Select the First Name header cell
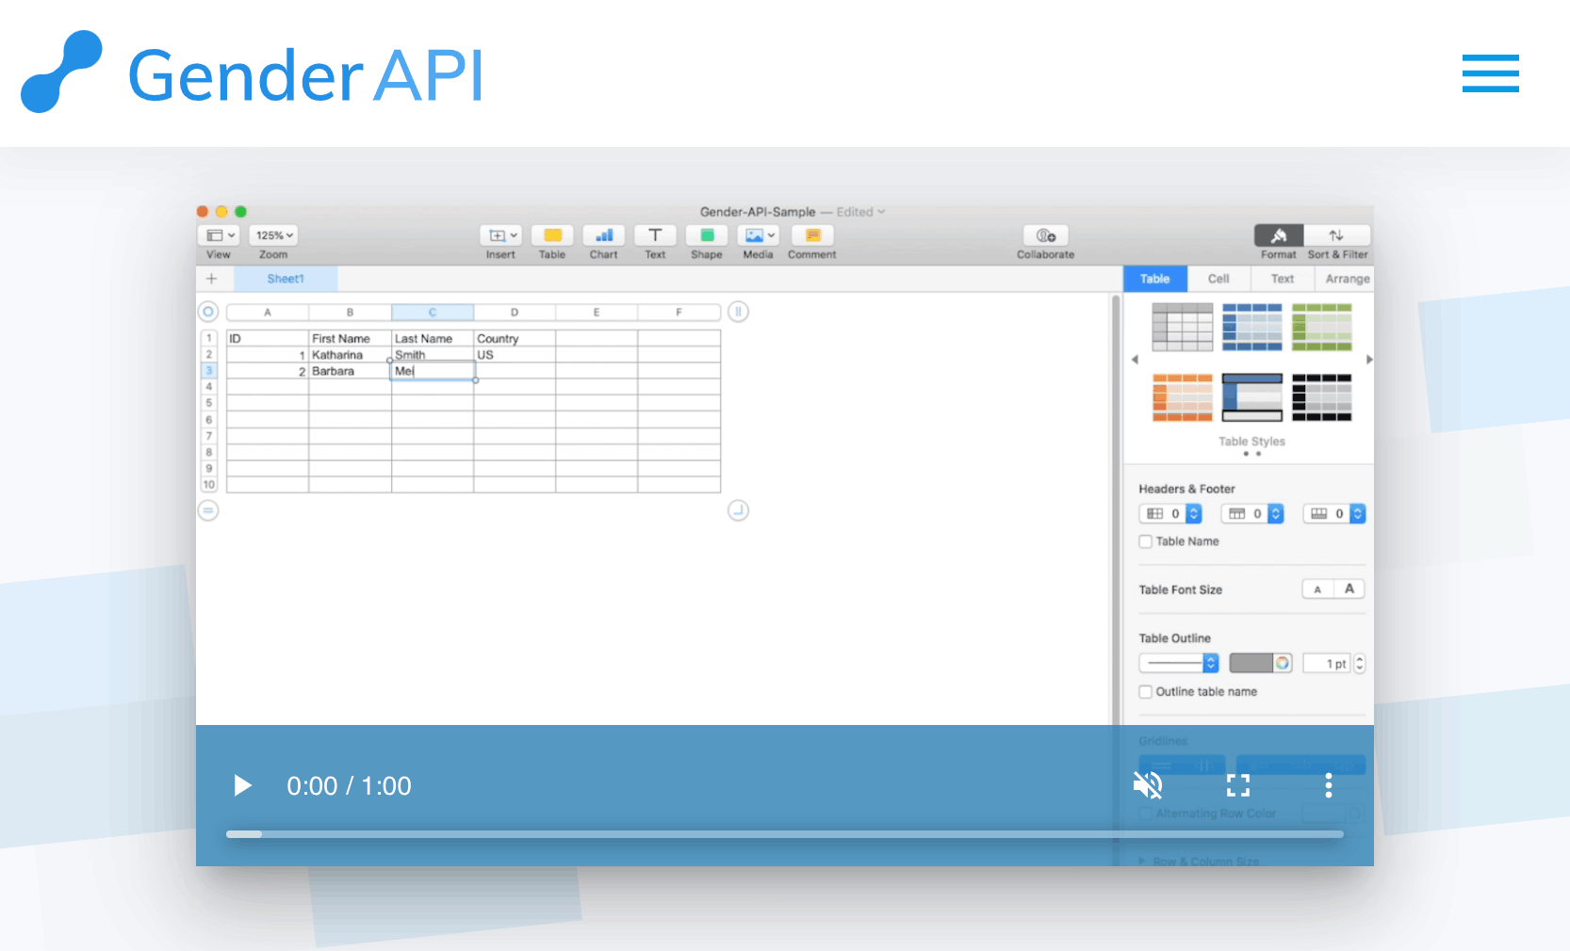 351,338
